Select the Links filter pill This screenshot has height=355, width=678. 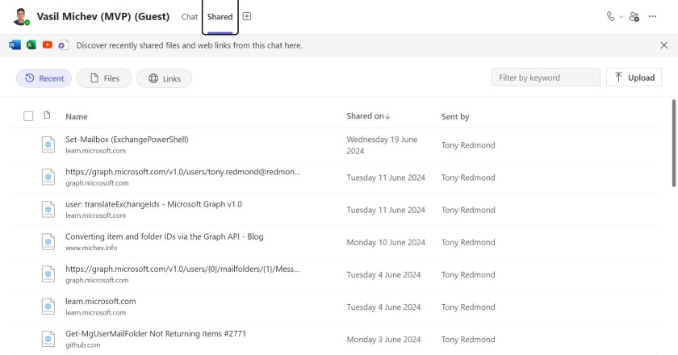(165, 78)
